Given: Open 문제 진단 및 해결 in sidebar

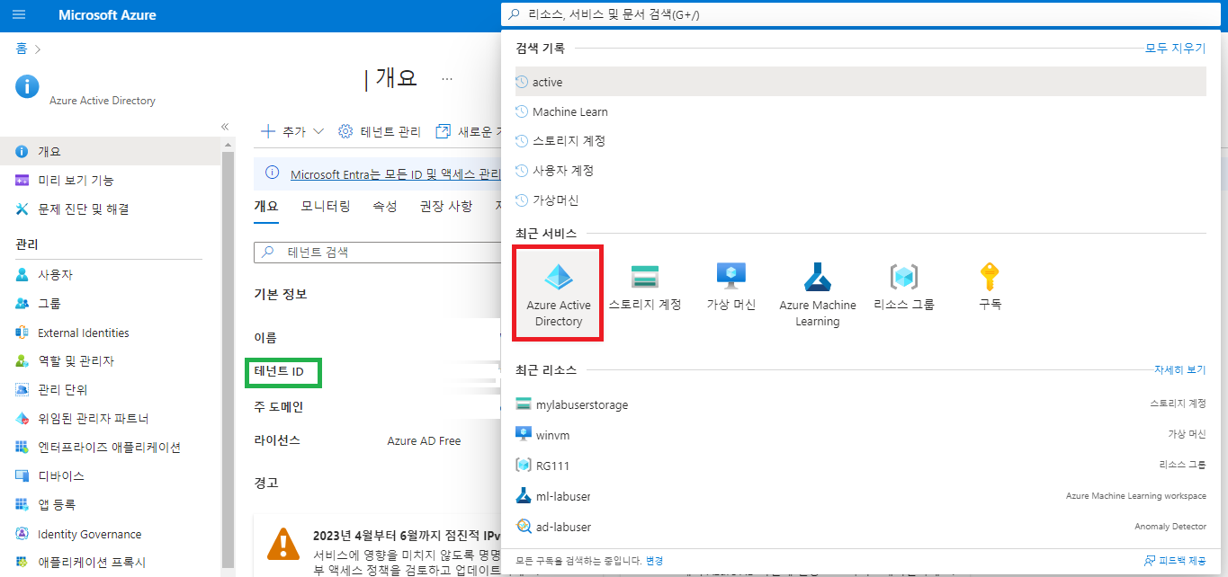Looking at the screenshot, I should click(110, 209).
